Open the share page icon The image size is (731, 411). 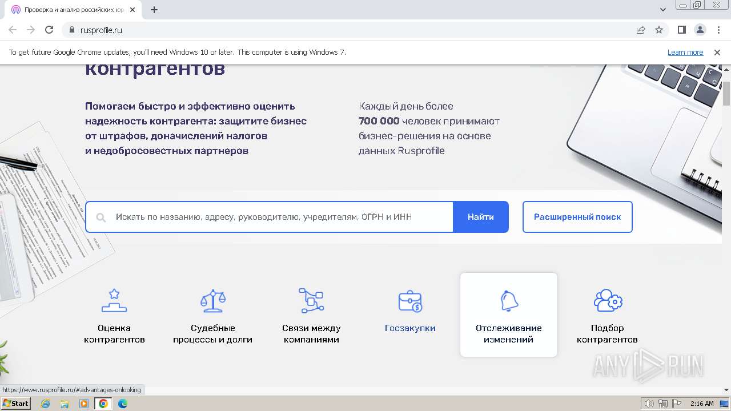click(x=641, y=30)
